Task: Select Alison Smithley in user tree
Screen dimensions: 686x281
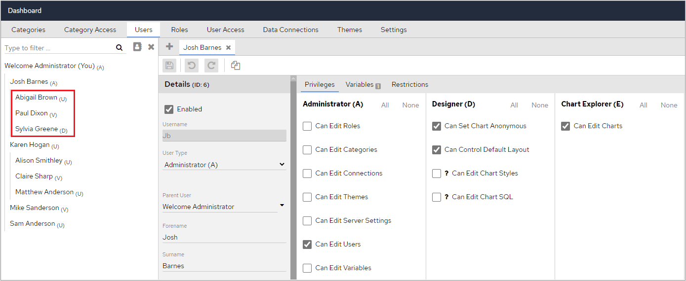Action: (43, 161)
